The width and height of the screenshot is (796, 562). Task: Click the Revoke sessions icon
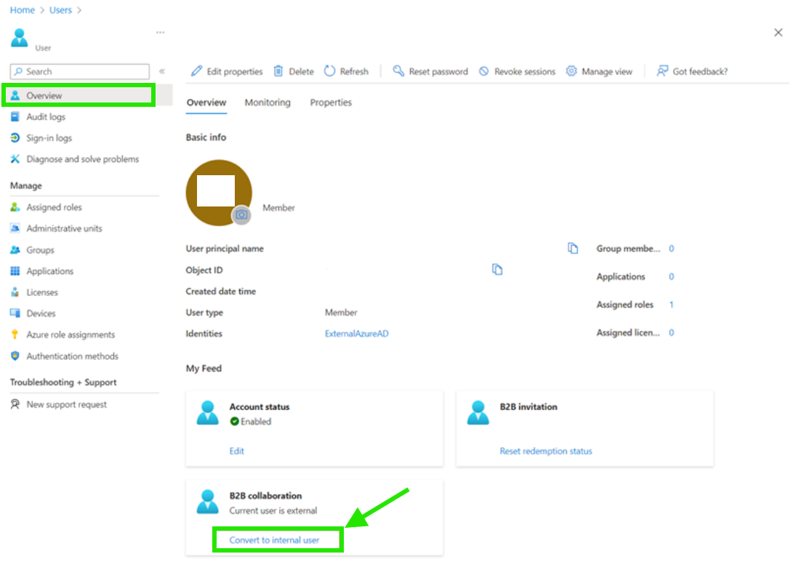click(x=484, y=71)
